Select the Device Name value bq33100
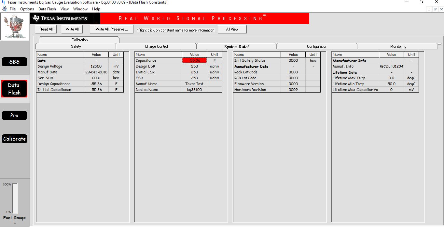Image resolution: width=444 pixels, height=227 pixels. (x=194, y=90)
